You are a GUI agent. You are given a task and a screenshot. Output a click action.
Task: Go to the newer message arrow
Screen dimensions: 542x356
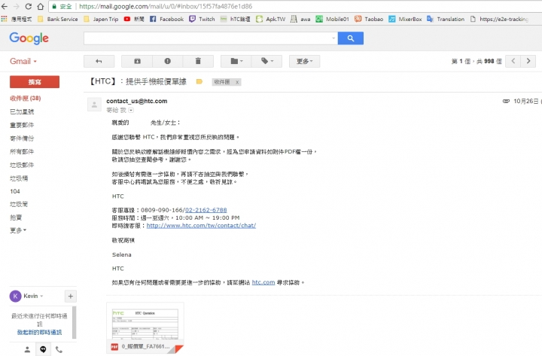513,61
